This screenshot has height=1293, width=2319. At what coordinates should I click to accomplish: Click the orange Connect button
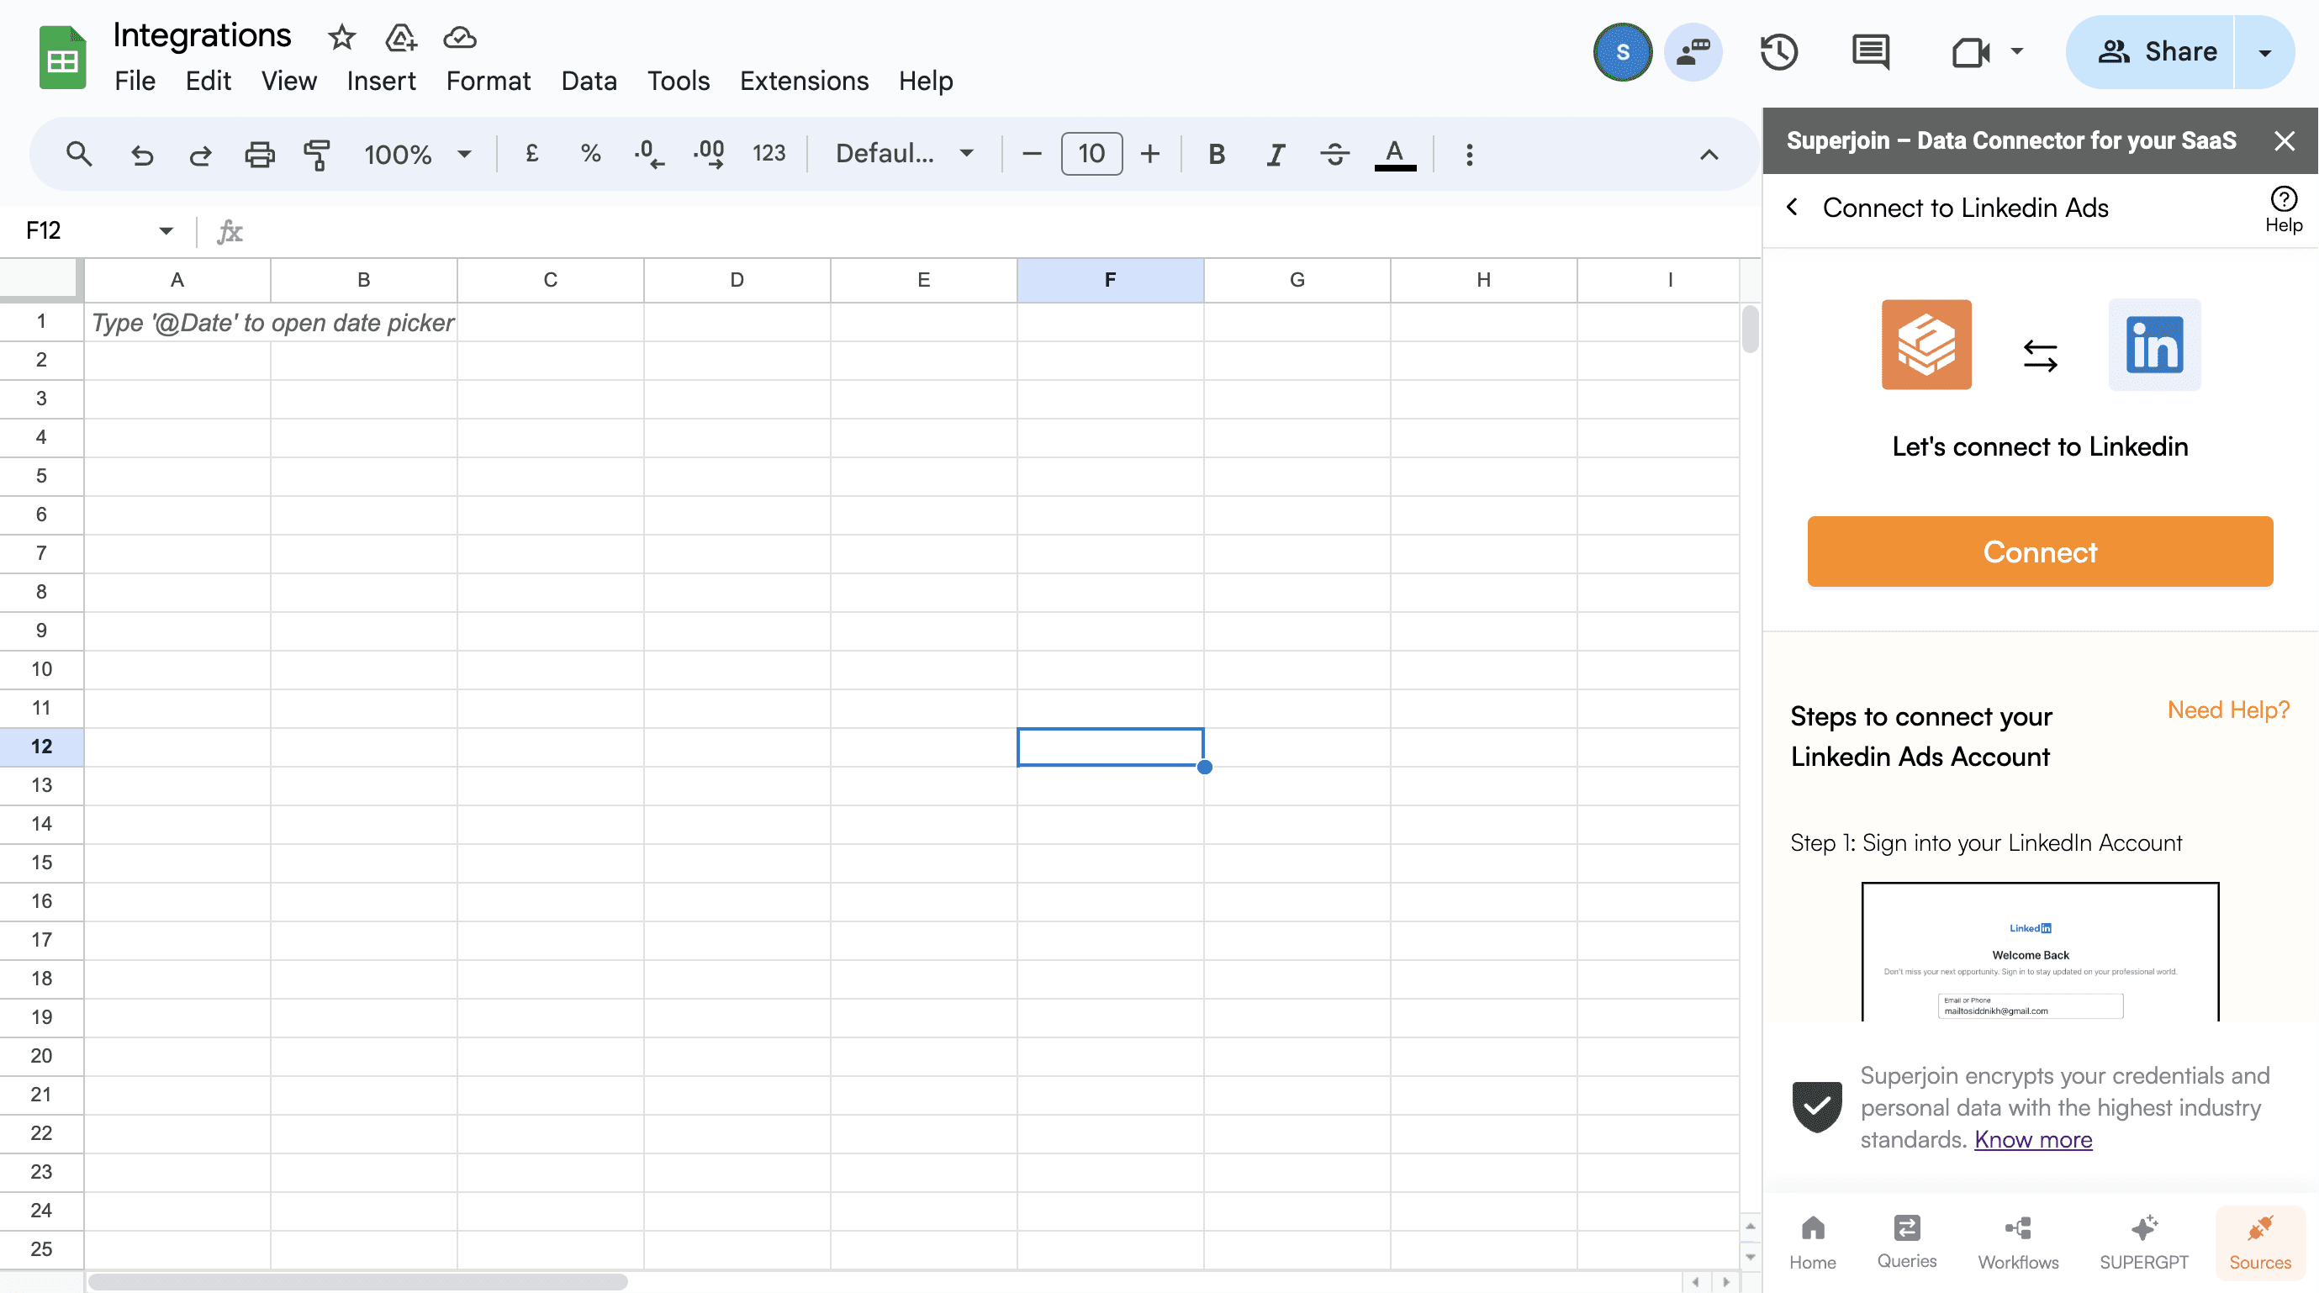pyautogui.click(x=2039, y=552)
